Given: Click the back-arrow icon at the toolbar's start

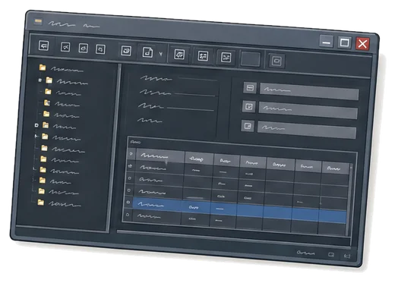Looking at the screenshot, I should tap(43, 46).
